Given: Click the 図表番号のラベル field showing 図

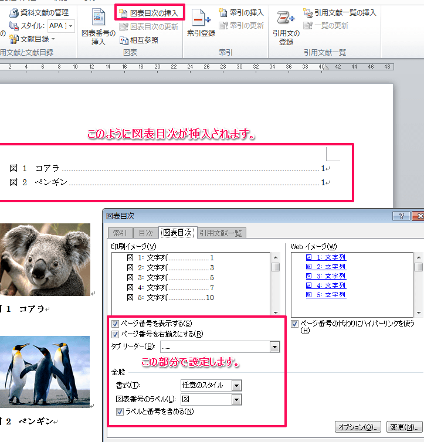Looking at the screenshot, I should click(206, 399).
